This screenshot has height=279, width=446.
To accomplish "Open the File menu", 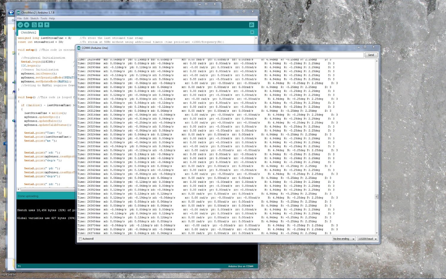I will pyautogui.click(x=19, y=18).
